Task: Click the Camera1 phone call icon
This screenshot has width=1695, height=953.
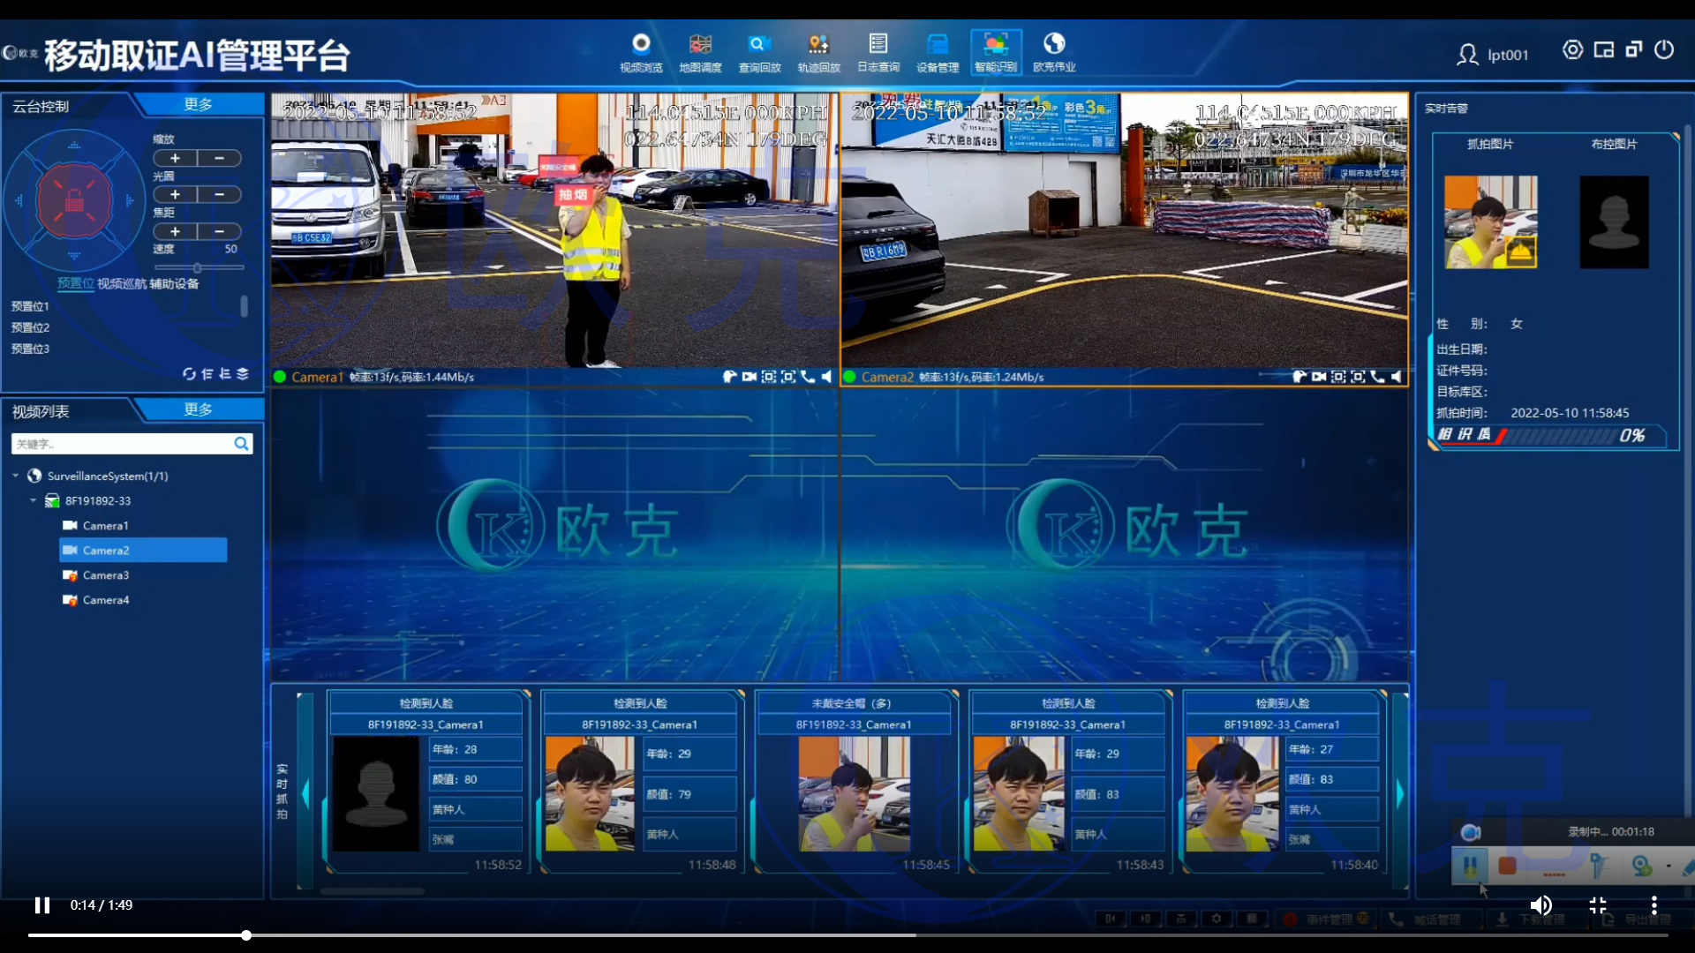Action: [x=808, y=377]
